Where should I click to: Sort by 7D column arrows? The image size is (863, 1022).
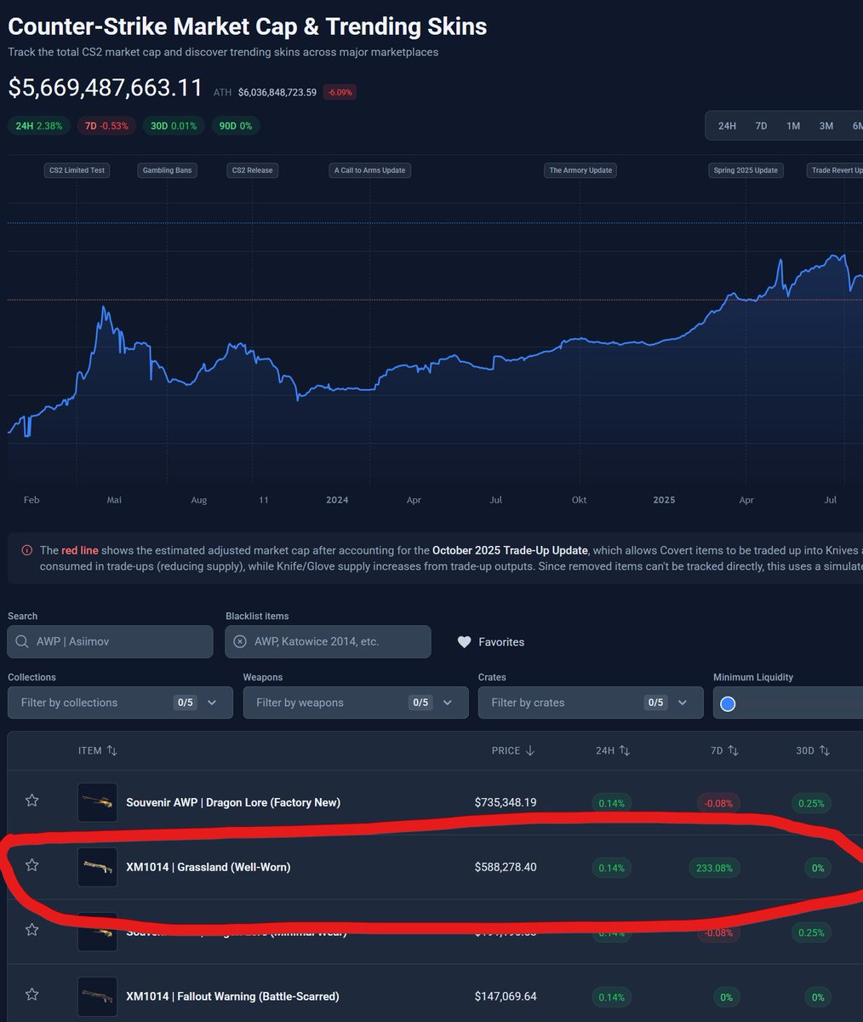point(733,750)
